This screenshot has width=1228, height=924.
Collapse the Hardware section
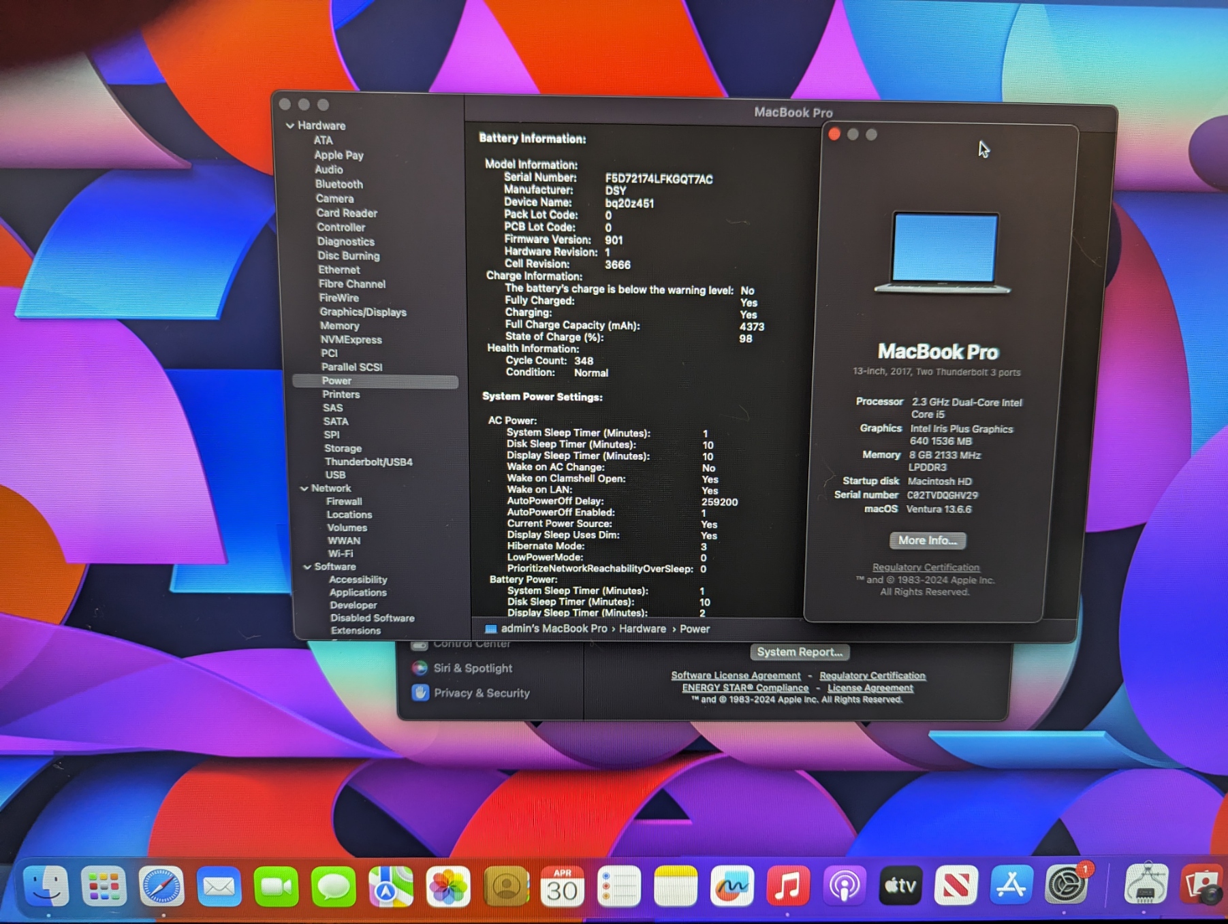290,126
